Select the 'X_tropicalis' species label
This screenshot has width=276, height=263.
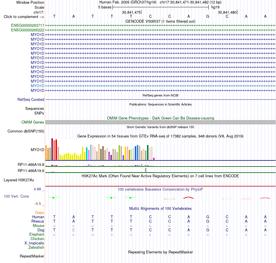tap(34, 243)
